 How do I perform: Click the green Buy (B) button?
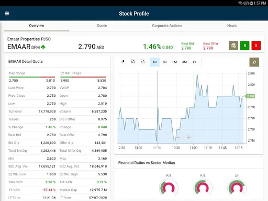pyautogui.click(x=244, y=46)
